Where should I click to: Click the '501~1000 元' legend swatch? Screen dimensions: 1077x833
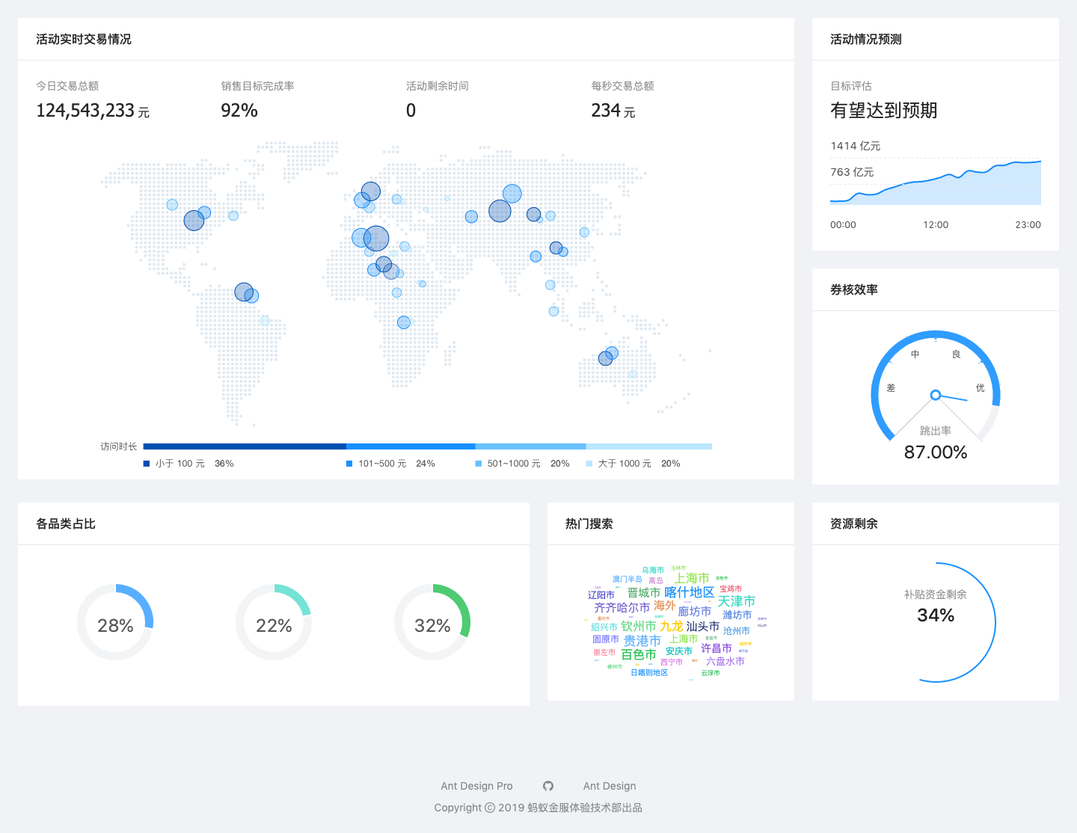click(x=479, y=464)
